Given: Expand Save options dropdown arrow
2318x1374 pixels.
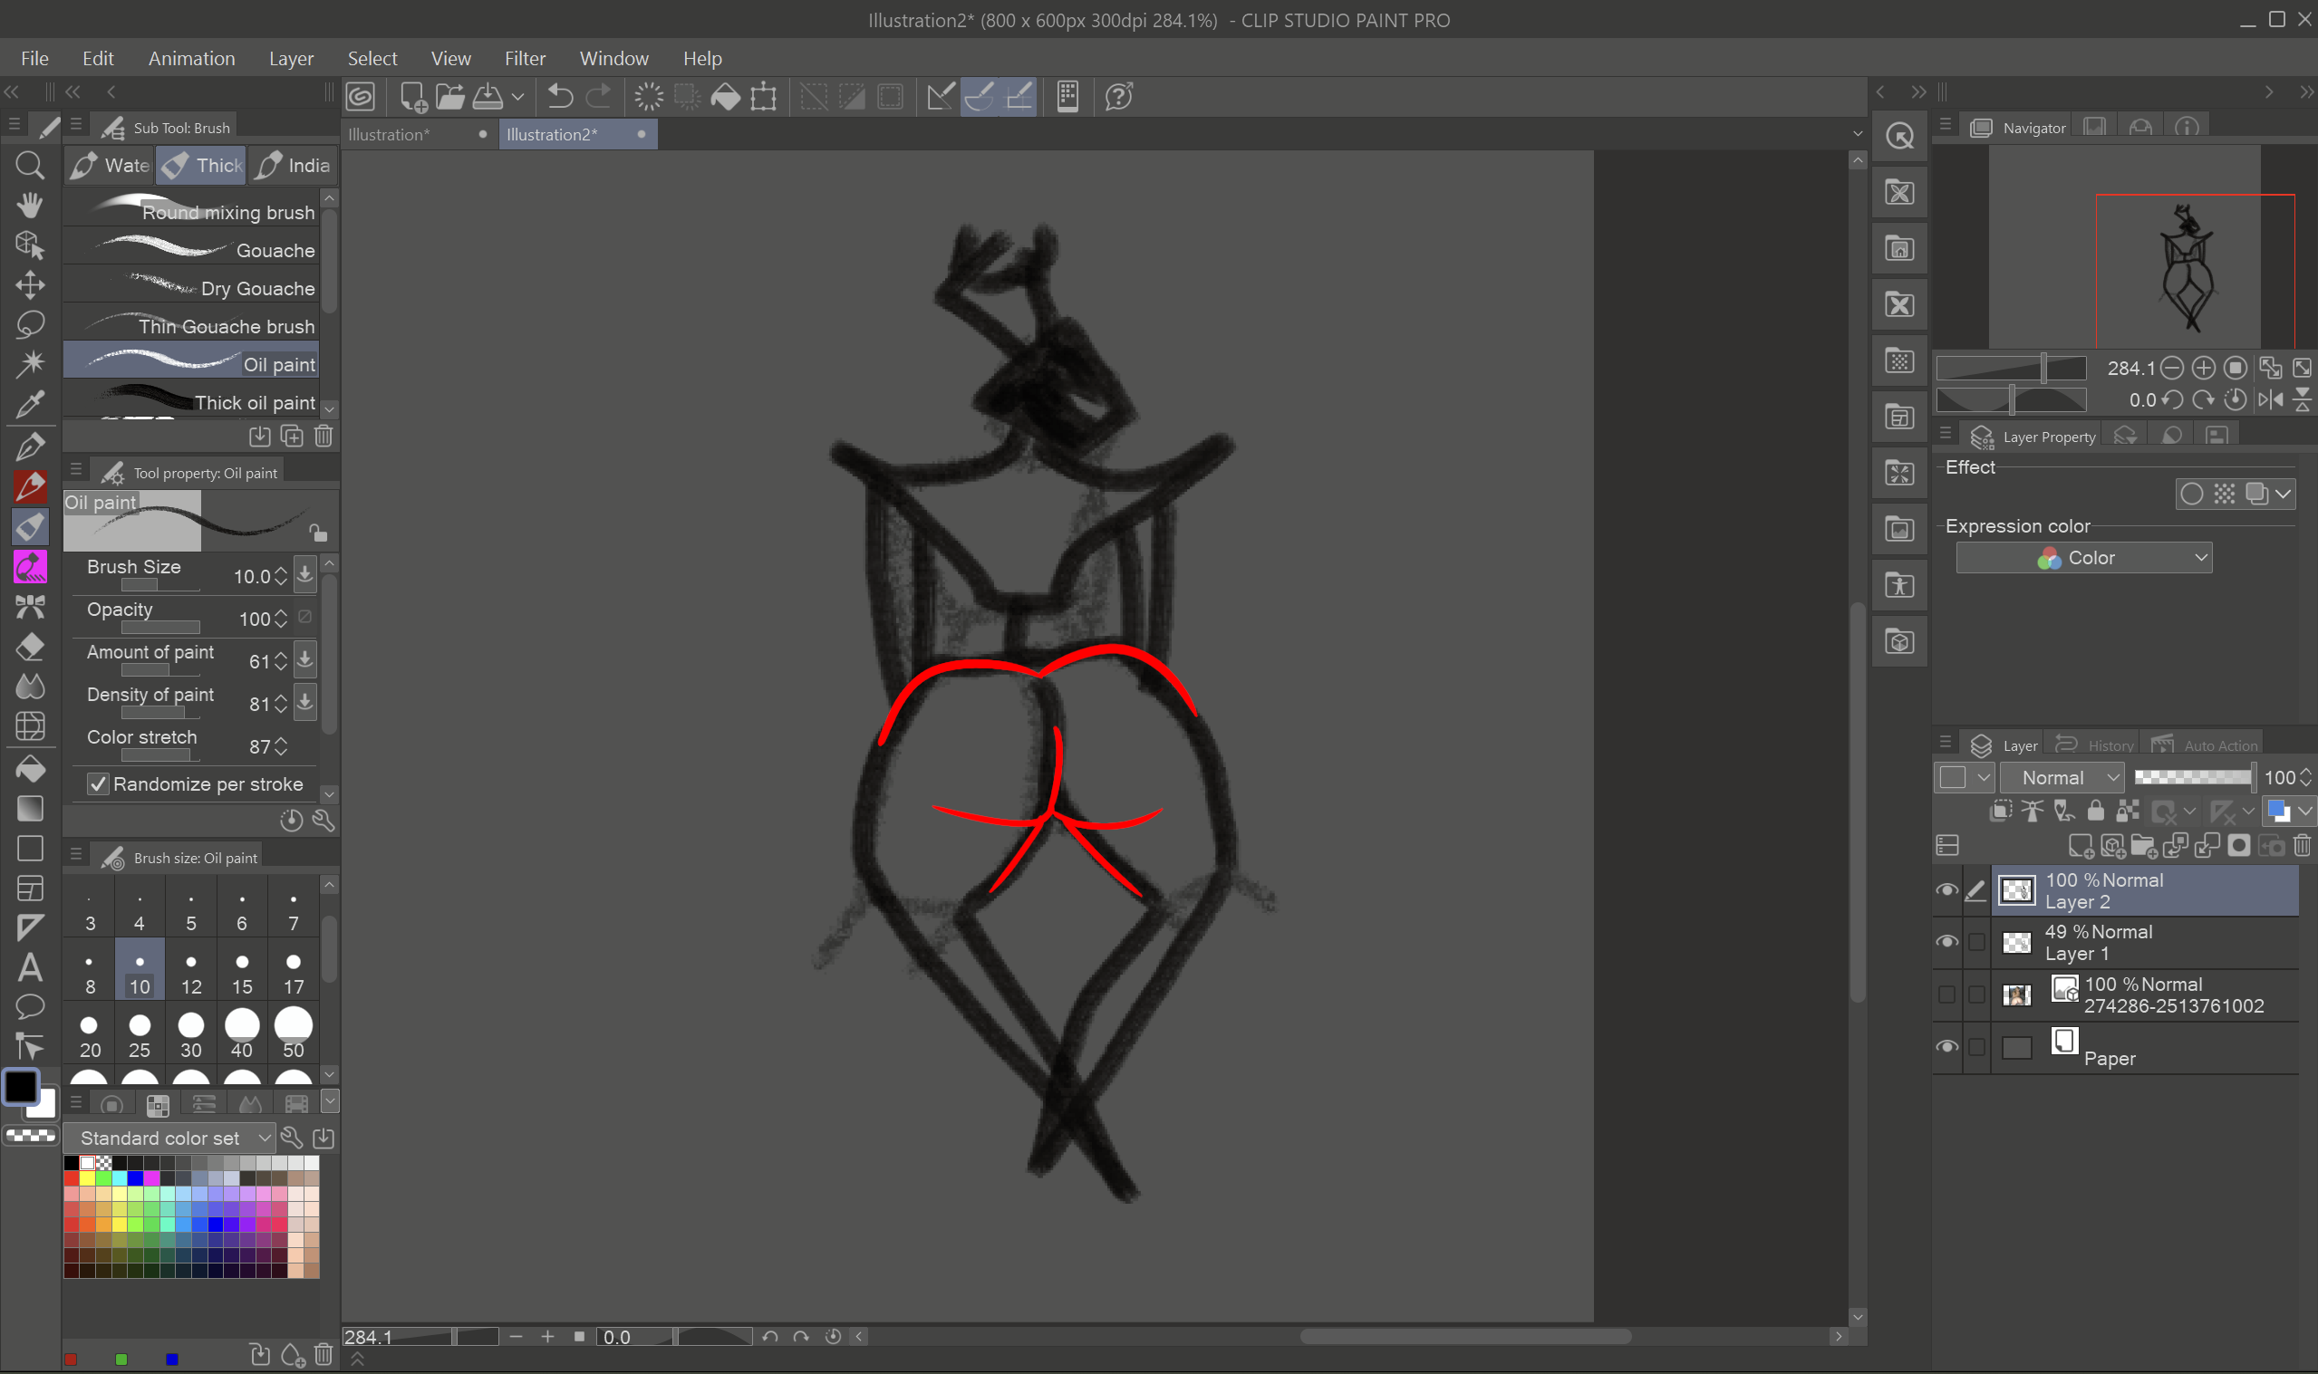Looking at the screenshot, I should [x=517, y=96].
